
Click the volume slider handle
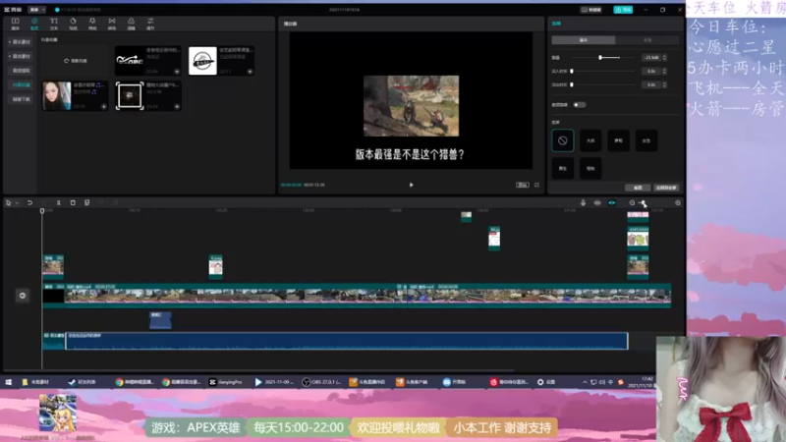[600, 58]
